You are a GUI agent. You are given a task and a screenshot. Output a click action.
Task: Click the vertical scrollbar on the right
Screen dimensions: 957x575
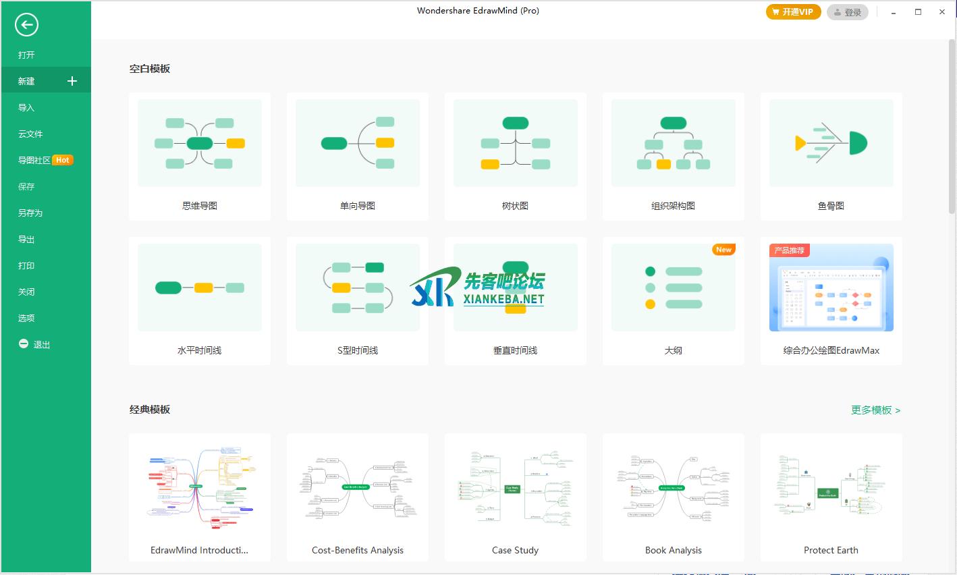(952, 128)
